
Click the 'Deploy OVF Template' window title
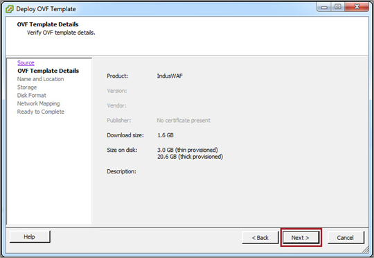[46, 9]
